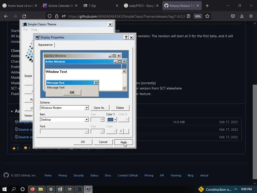Click the smiley reaction with count 2
The width and height of the screenshot is (257, 193).
coord(27,148)
